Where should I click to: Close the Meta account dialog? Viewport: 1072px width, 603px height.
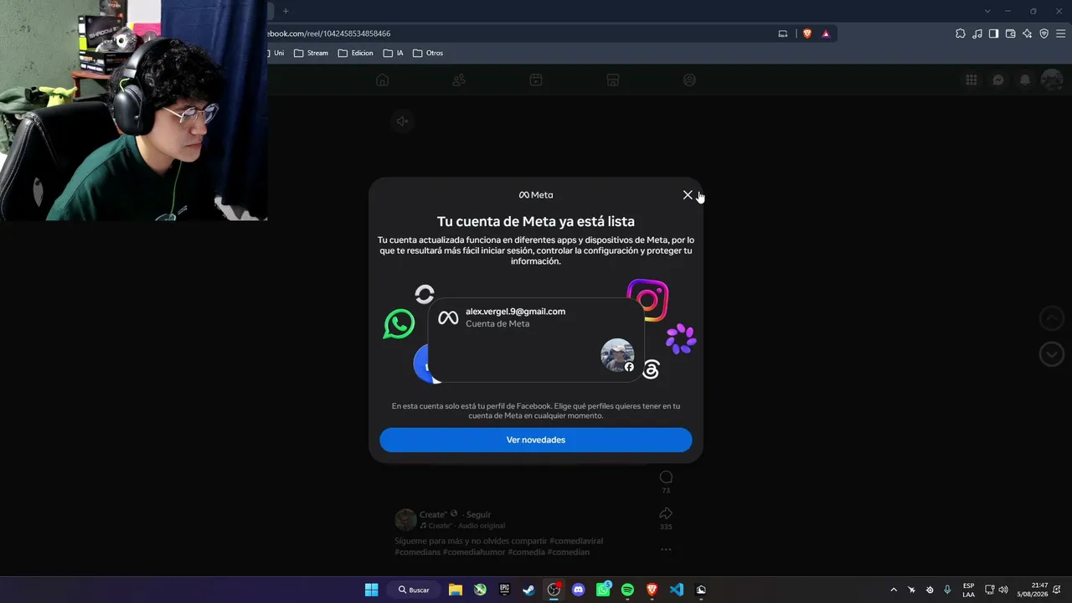(688, 195)
